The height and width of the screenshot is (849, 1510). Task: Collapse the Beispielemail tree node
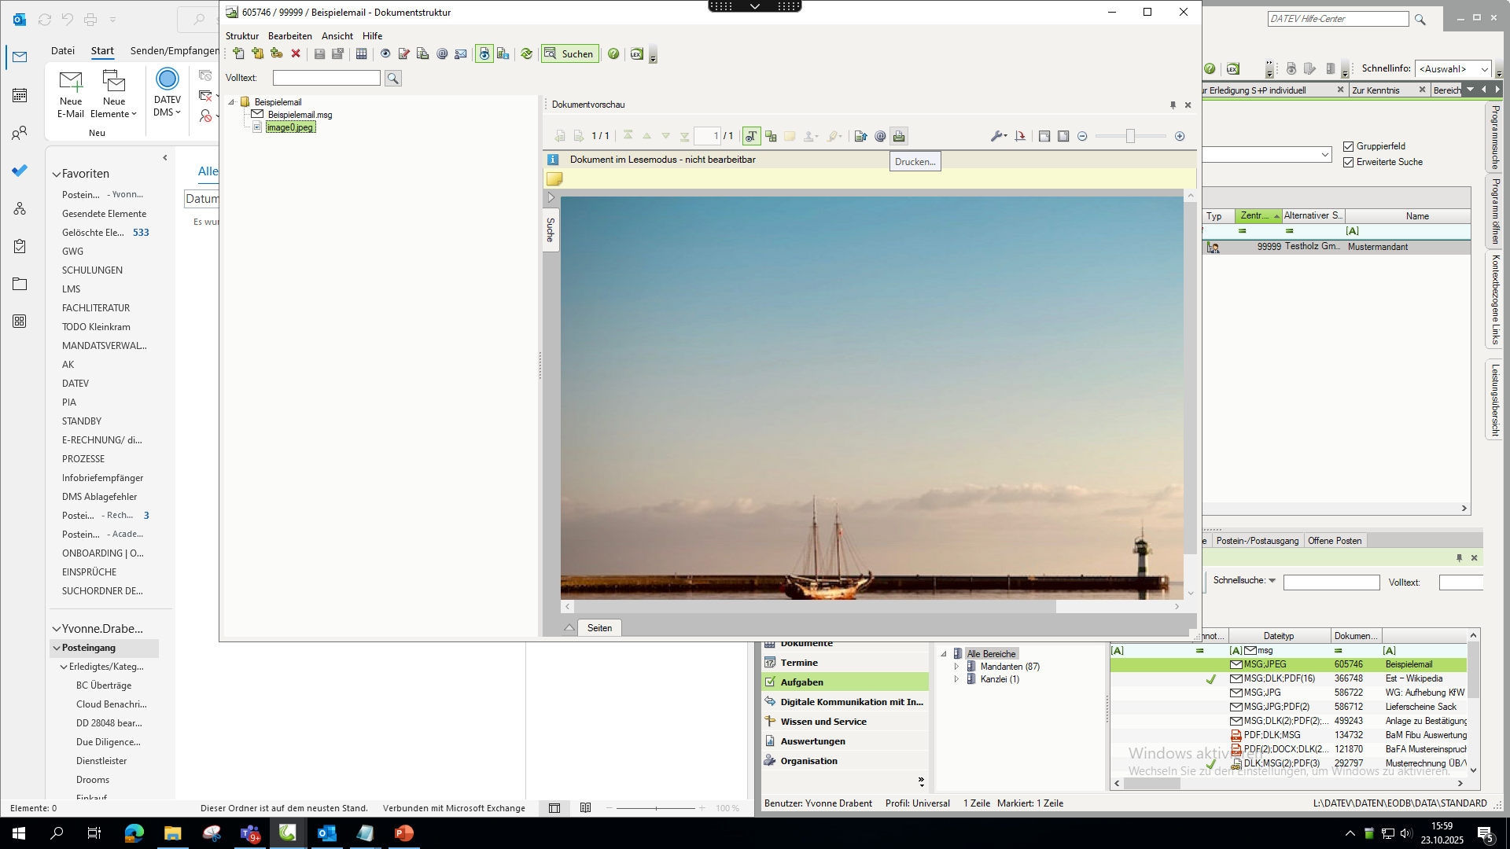click(x=232, y=102)
